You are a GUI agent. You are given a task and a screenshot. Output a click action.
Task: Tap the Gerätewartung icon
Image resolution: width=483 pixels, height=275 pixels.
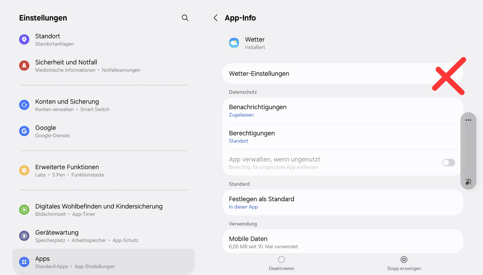pyautogui.click(x=24, y=236)
